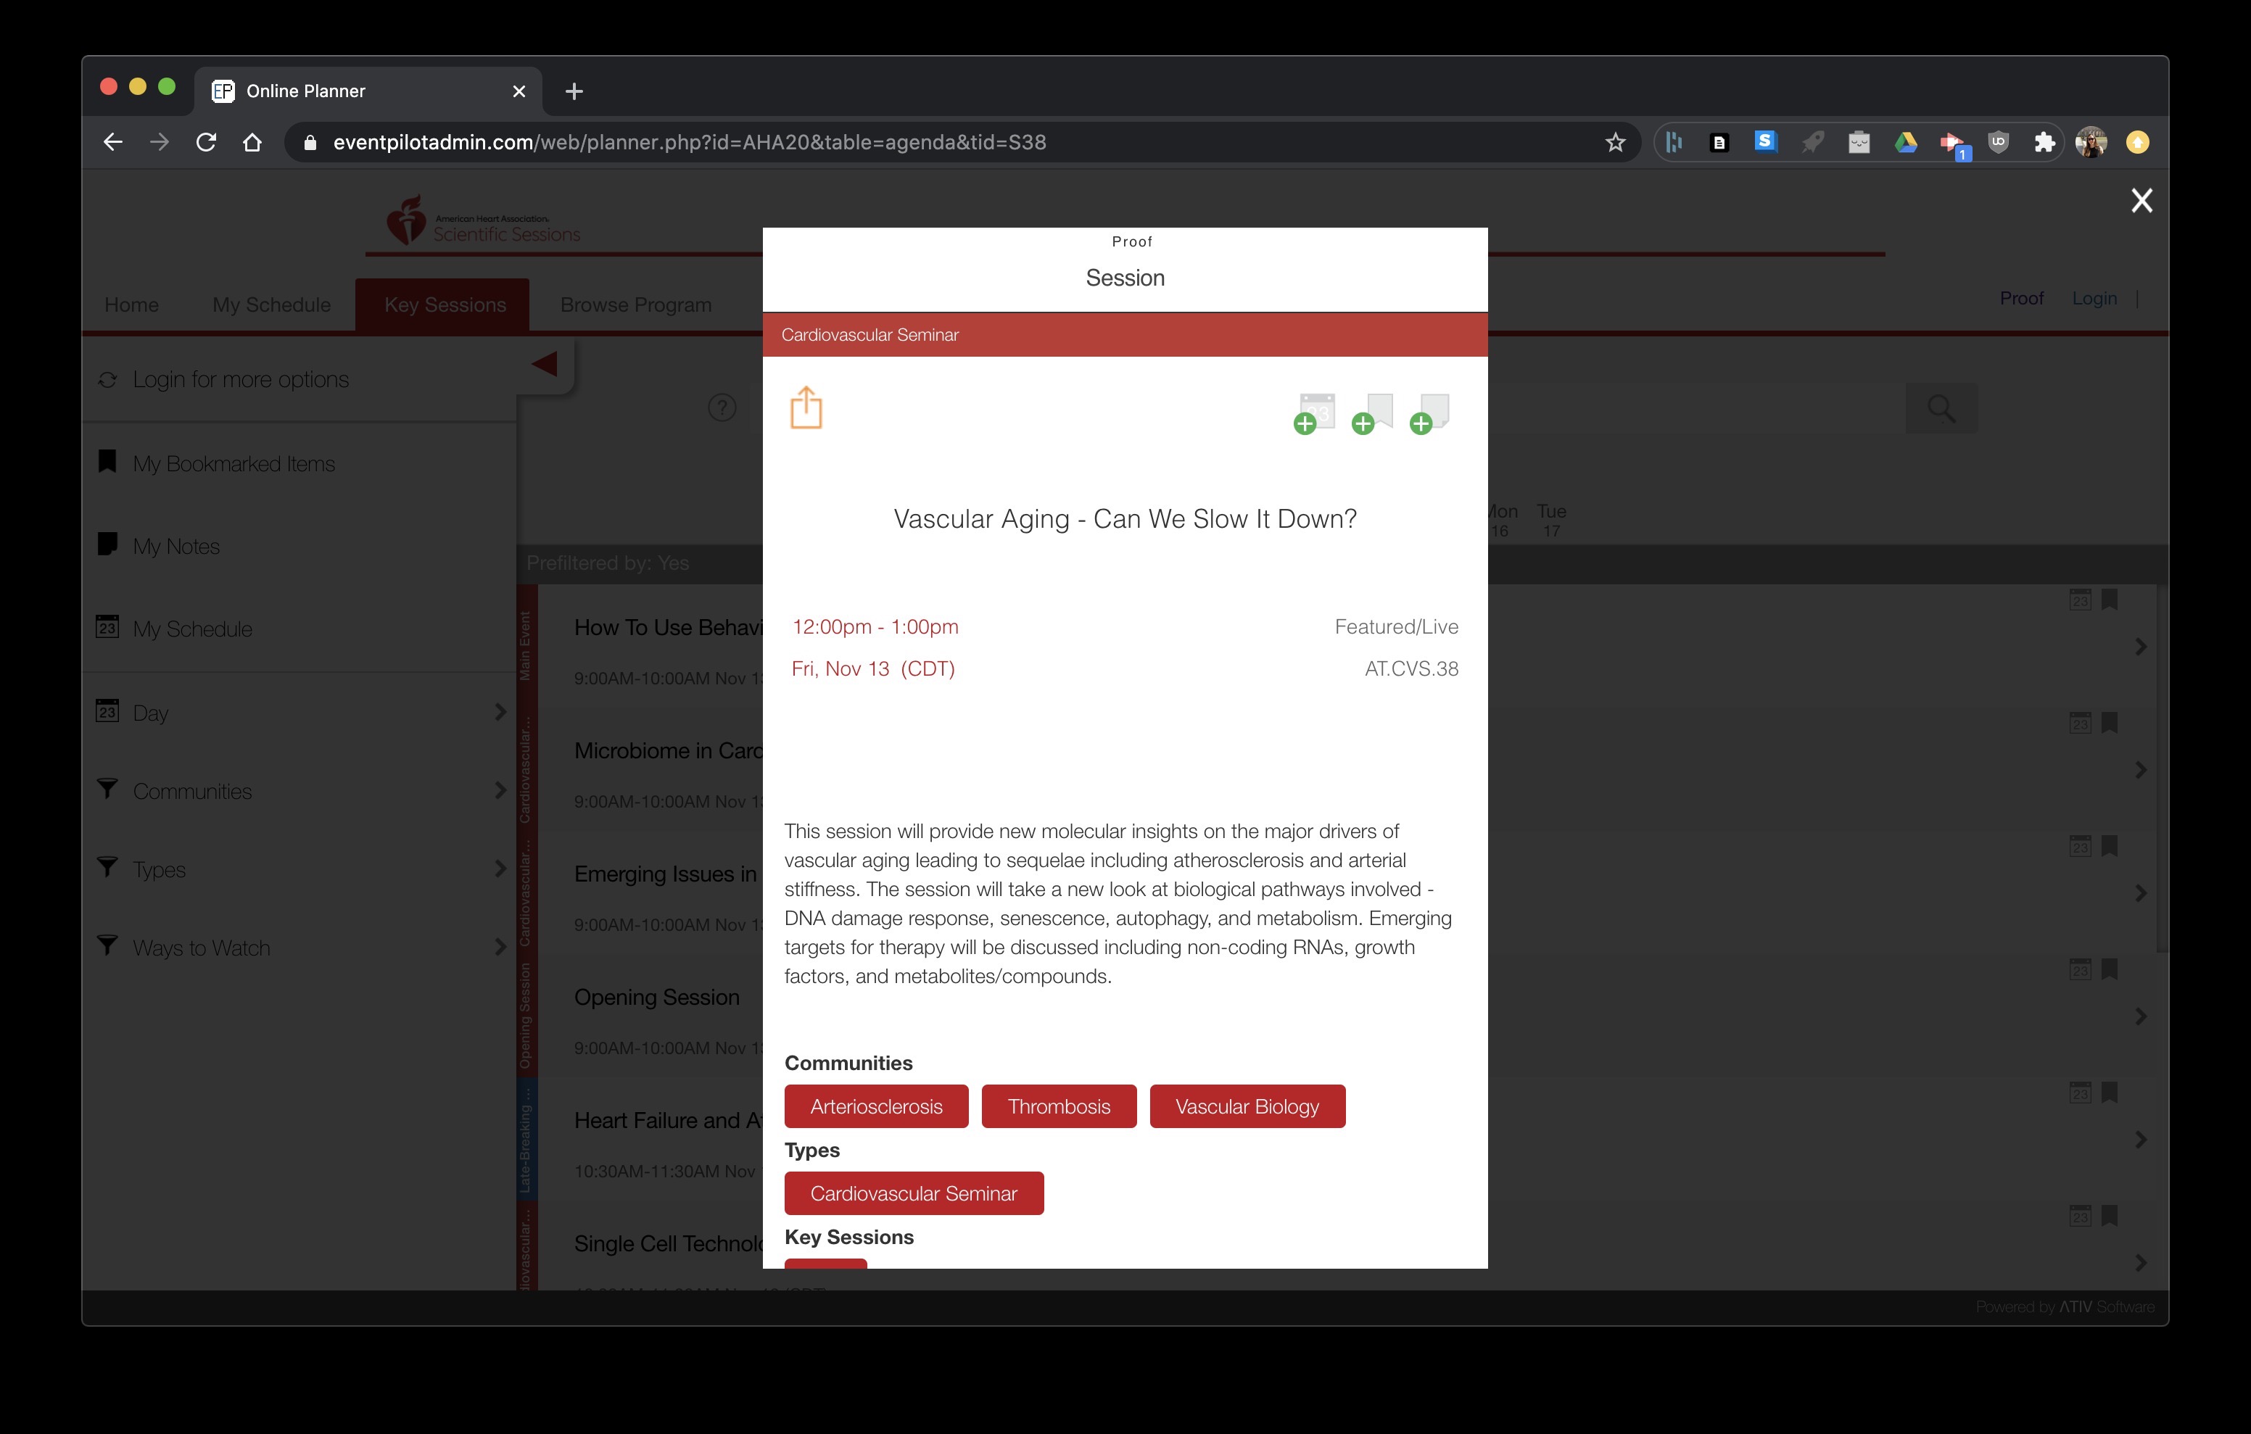
Task: Click the Login link at top right
Action: tap(2094, 298)
